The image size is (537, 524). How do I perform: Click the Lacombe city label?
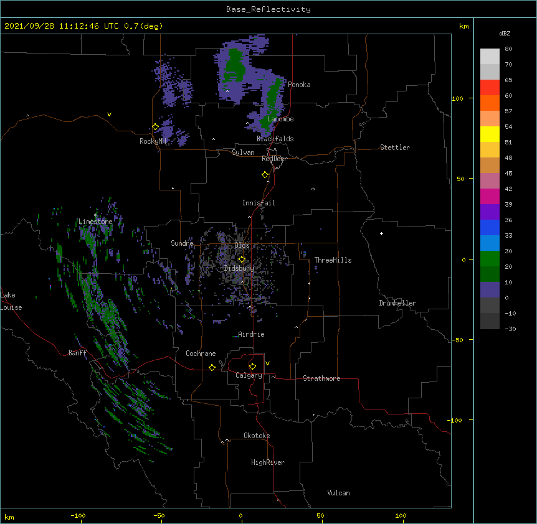(x=280, y=119)
